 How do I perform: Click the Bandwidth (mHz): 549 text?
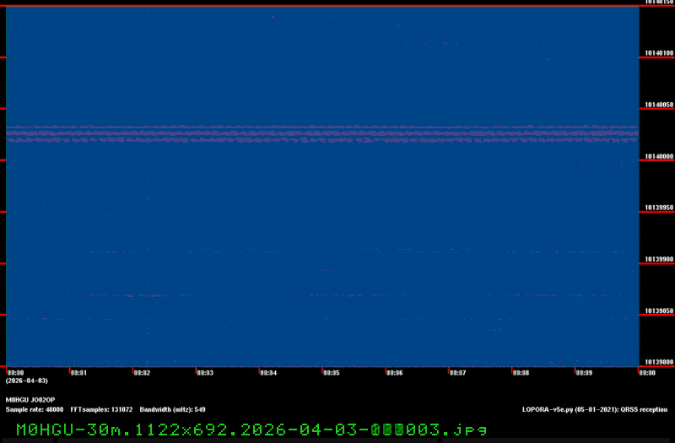(x=173, y=409)
